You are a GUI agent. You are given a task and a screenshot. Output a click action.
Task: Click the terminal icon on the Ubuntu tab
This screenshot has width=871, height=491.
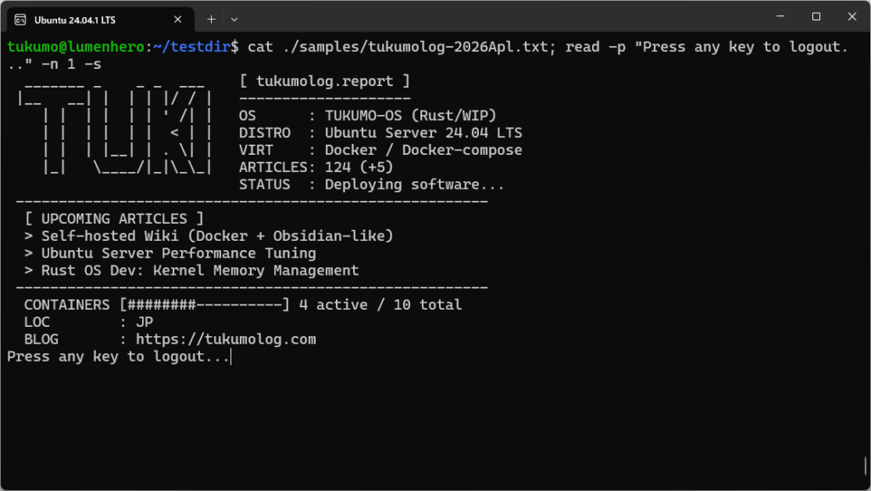coord(20,19)
